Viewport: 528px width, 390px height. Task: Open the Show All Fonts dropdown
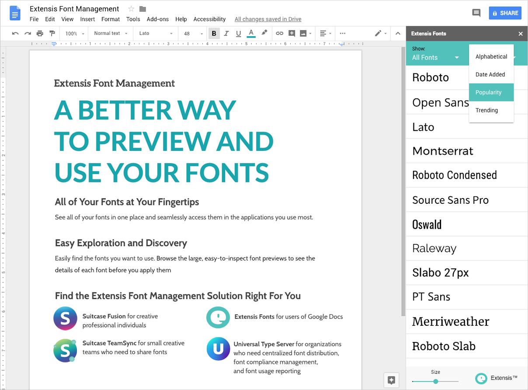435,57
